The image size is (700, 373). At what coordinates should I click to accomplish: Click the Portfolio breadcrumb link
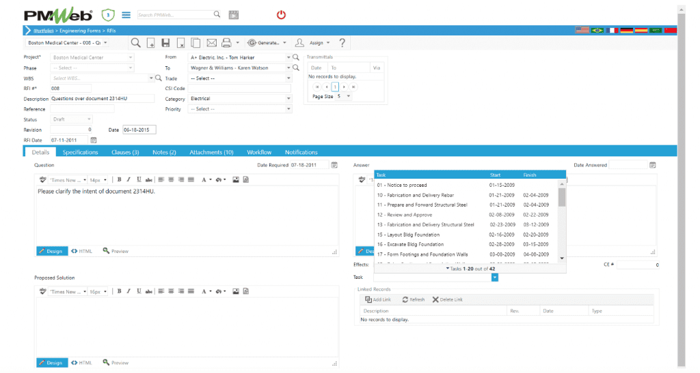[43, 31]
